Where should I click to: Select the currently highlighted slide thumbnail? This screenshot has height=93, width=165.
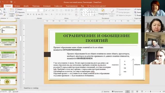(x=9, y=68)
